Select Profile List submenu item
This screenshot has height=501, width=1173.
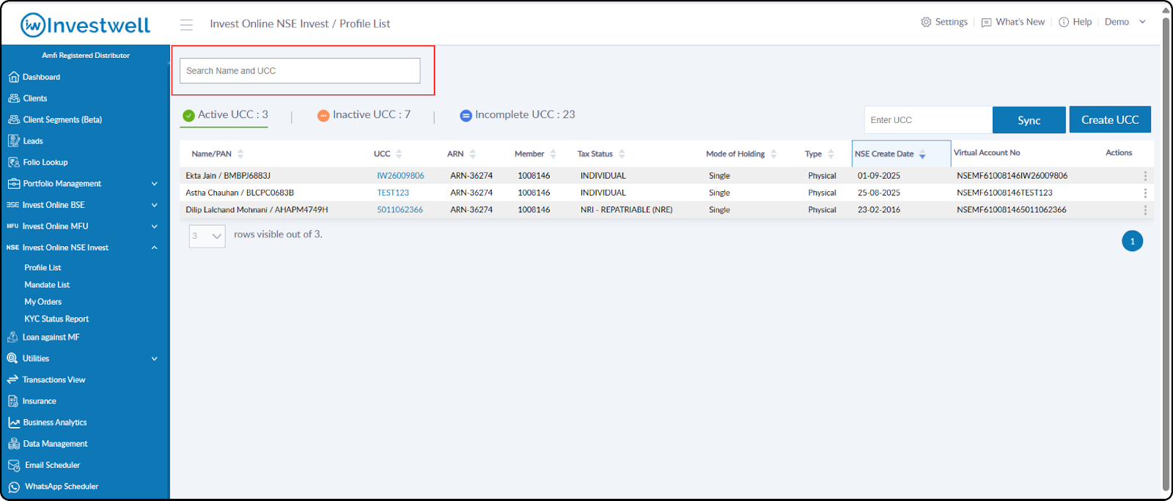point(43,267)
